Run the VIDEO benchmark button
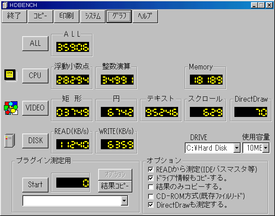This screenshot has height=216, width=275. coord(35,108)
